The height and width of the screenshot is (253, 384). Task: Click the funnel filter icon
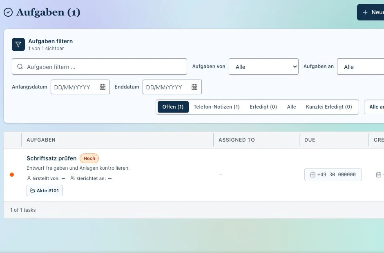click(18, 44)
